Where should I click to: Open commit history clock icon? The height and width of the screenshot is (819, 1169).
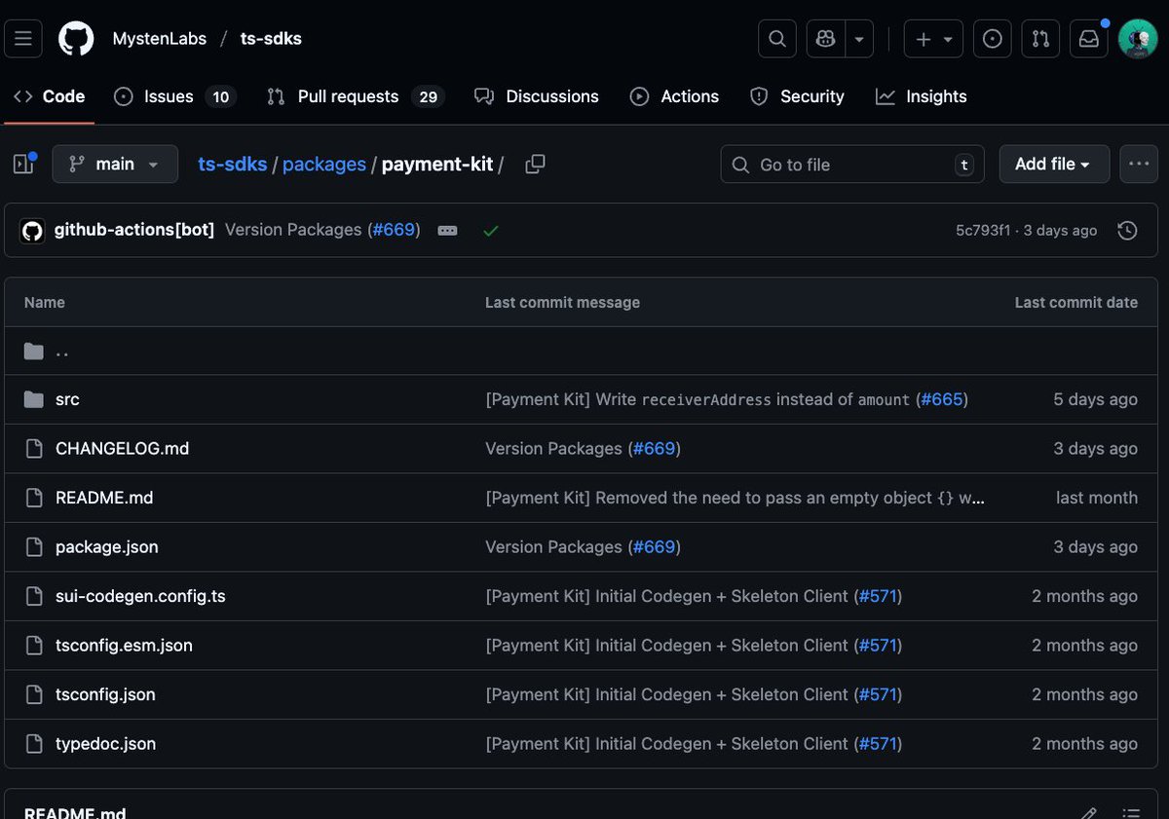click(1127, 231)
